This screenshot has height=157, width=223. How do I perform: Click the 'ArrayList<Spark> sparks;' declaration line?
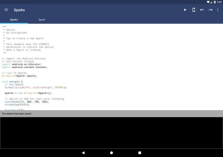pyautogui.click(x=19, y=76)
